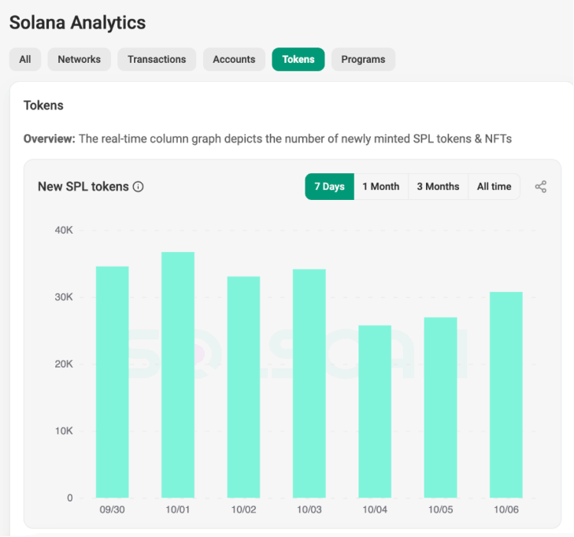The height and width of the screenshot is (537, 574).
Task: Go to the Accounts tab
Action: [234, 59]
